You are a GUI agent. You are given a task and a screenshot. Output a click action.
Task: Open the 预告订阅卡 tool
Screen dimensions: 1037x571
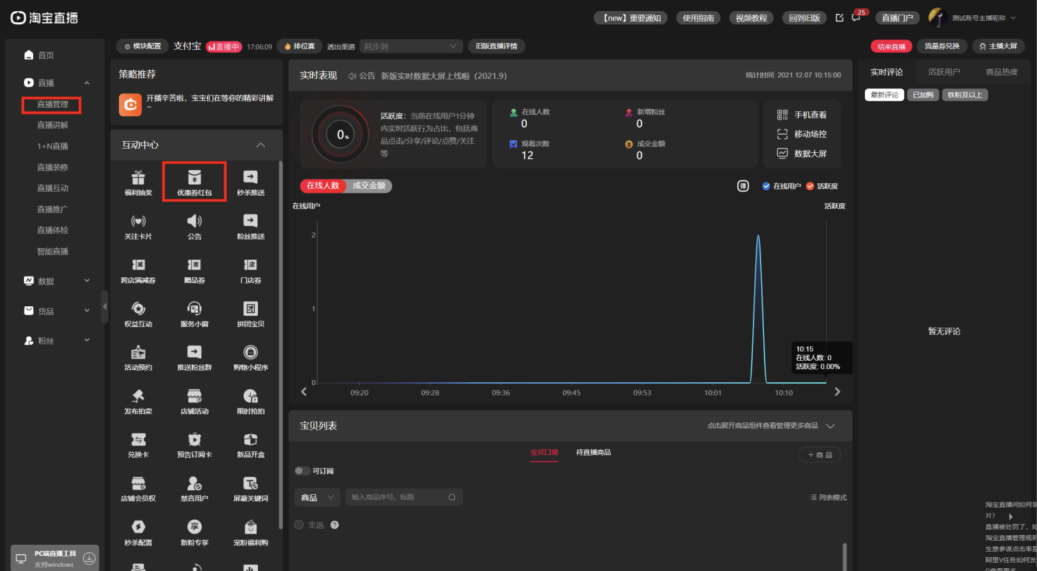pos(194,445)
